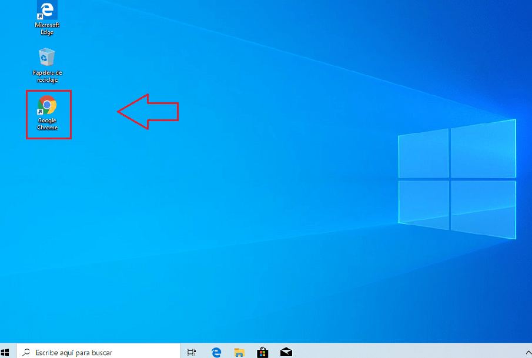Open Task View in the taskbar

click(x=191, y=352)
